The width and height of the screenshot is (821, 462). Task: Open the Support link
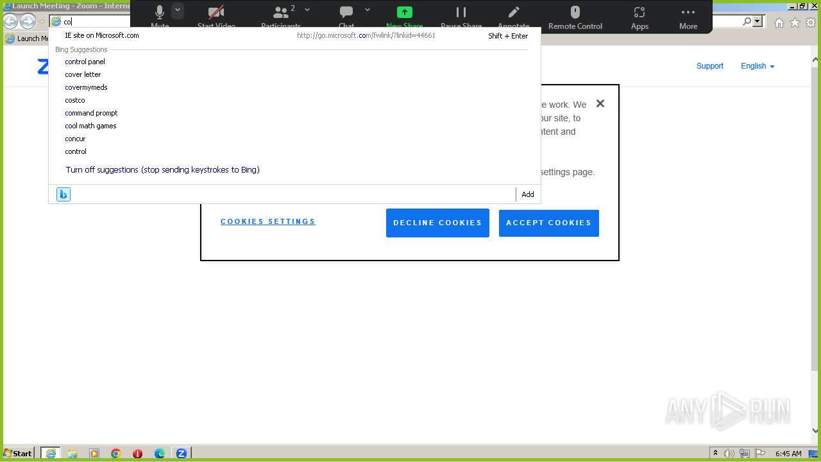(x=710, y=66)
